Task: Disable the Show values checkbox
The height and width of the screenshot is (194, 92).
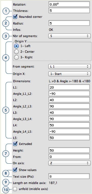Action: (15, 170)
